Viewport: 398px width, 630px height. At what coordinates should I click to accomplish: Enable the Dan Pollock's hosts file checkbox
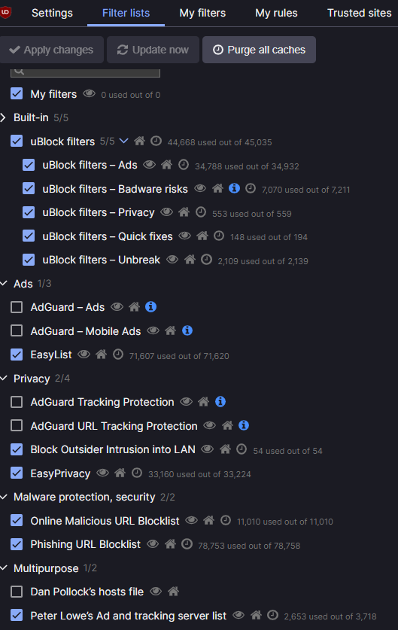point(17,592)
